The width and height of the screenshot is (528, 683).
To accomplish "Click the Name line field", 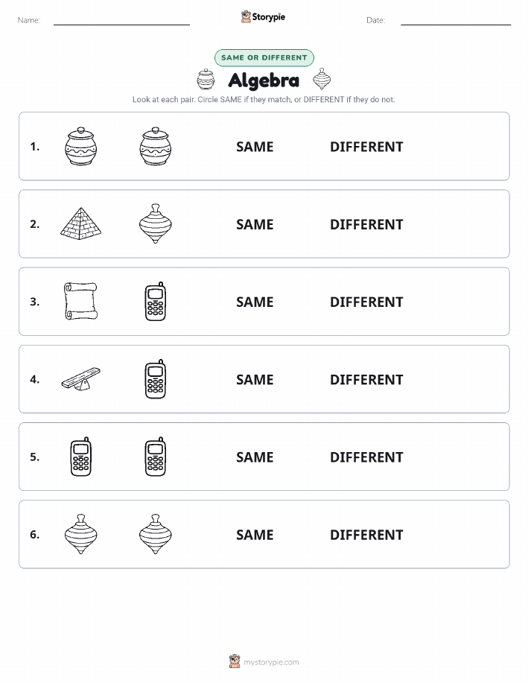I will point(121,21).
